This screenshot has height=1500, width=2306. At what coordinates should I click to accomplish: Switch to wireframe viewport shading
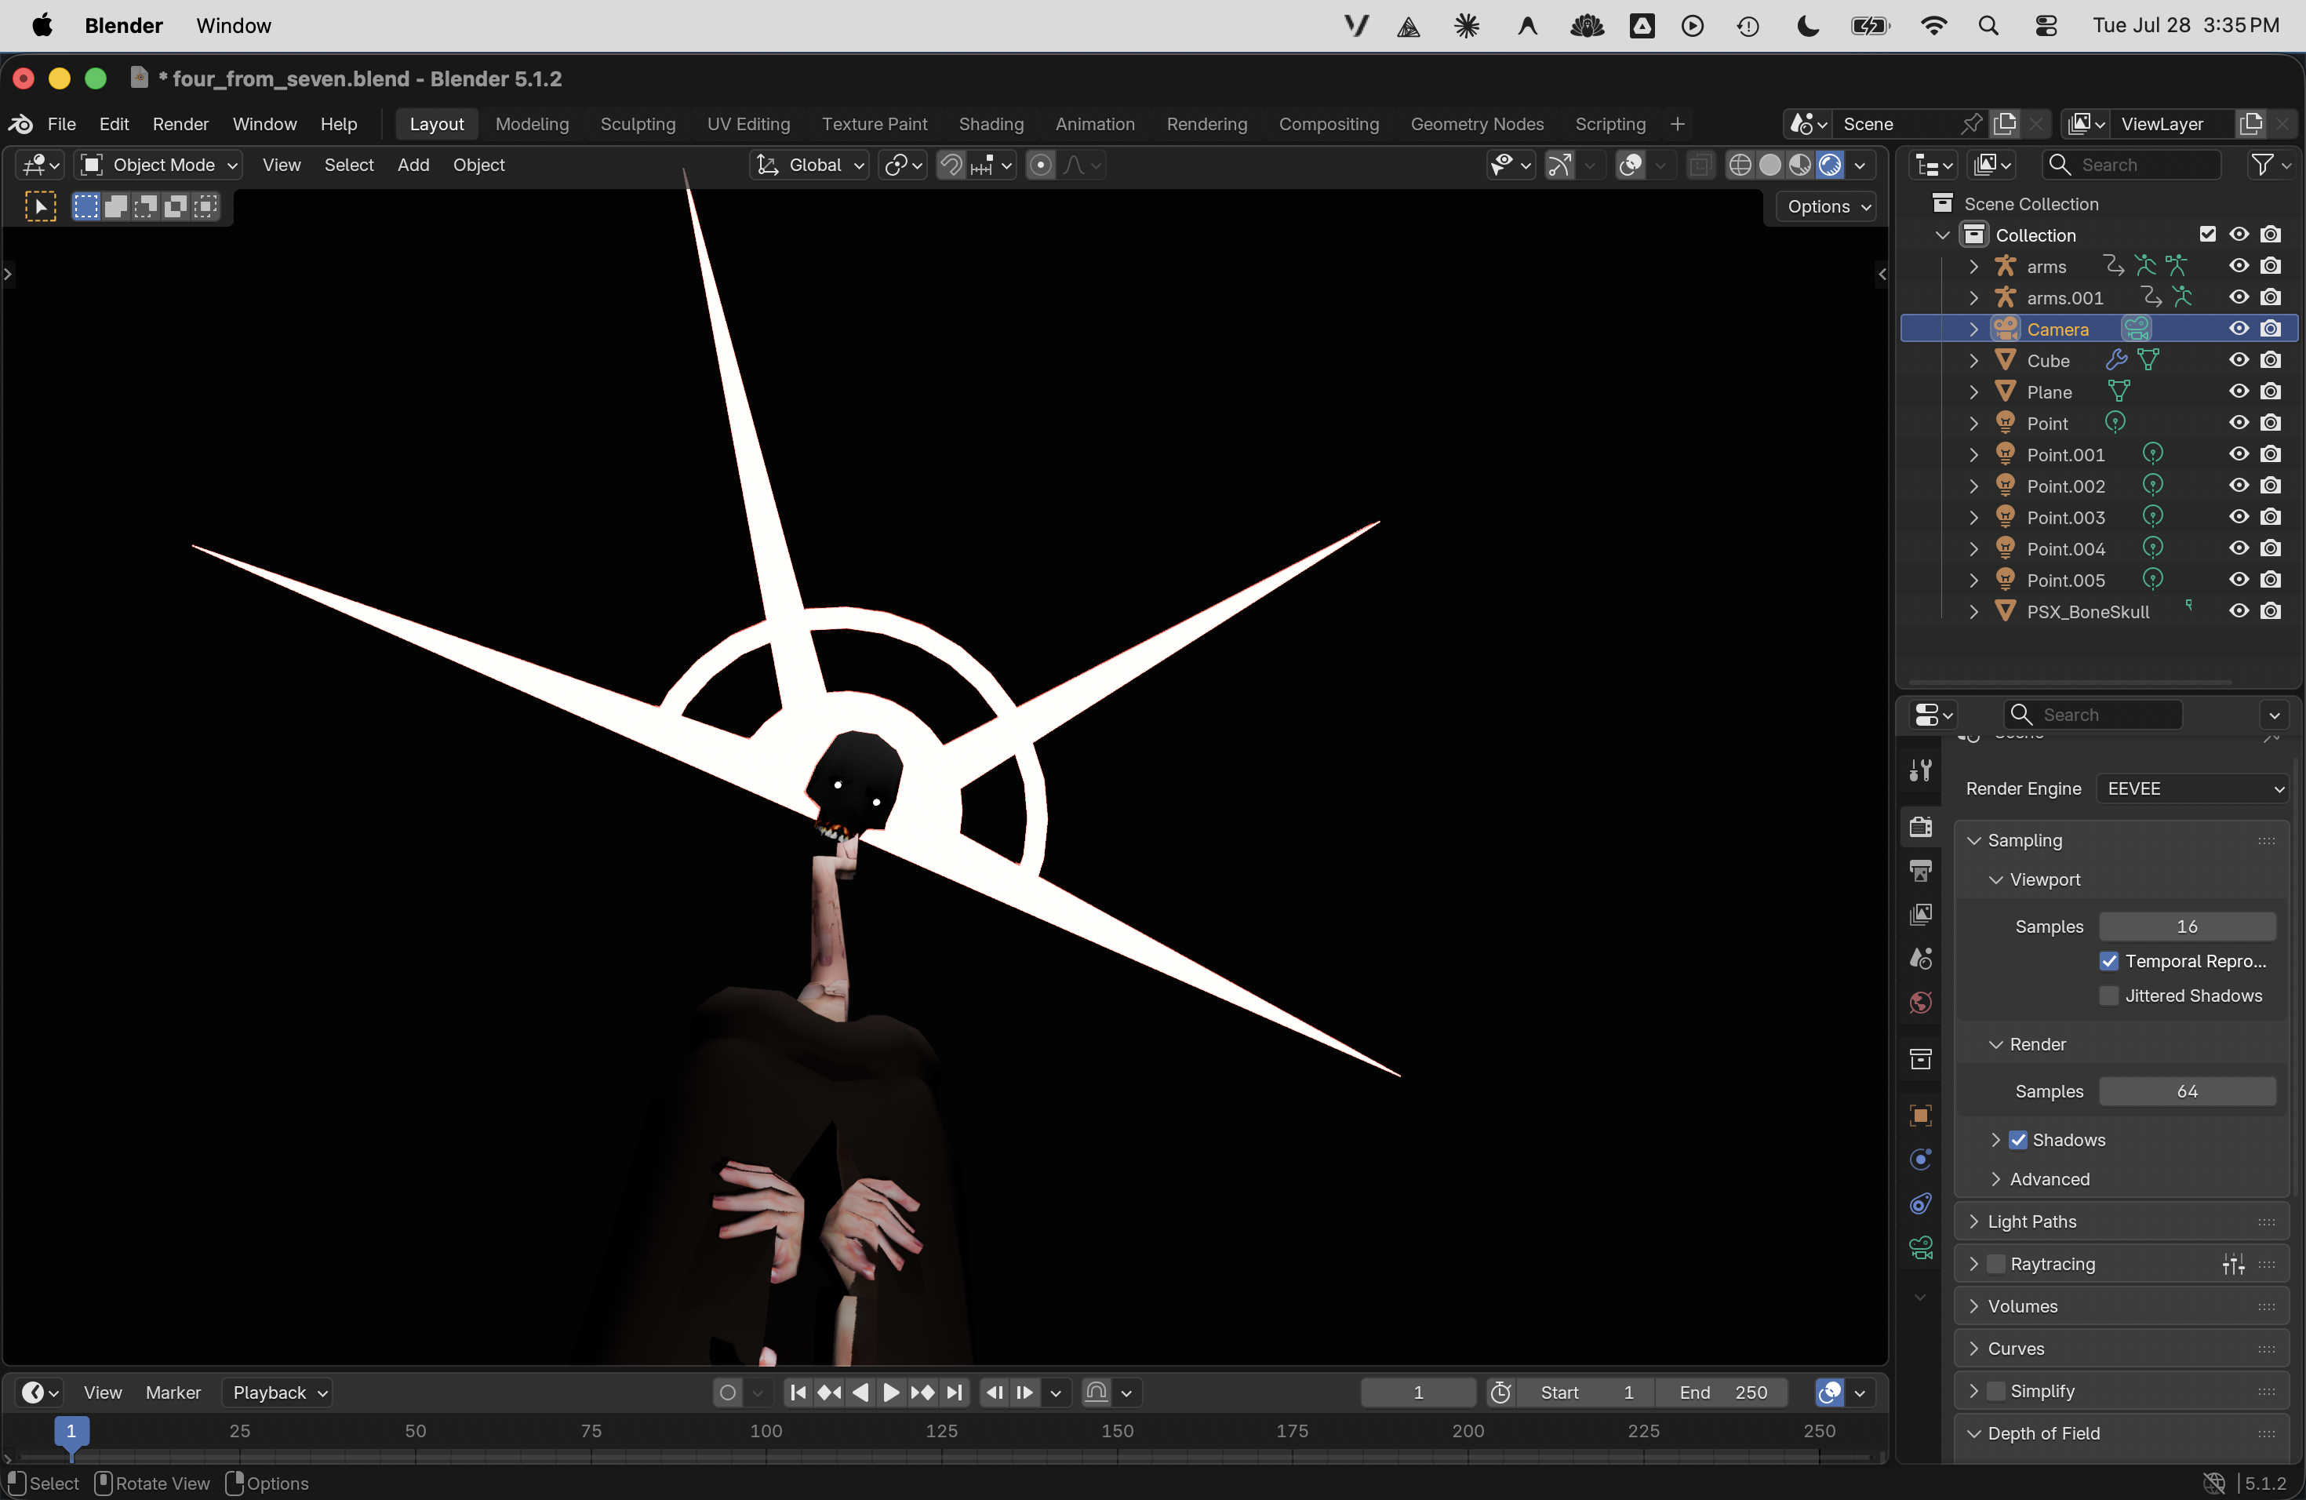click(x=1740, y=165)
